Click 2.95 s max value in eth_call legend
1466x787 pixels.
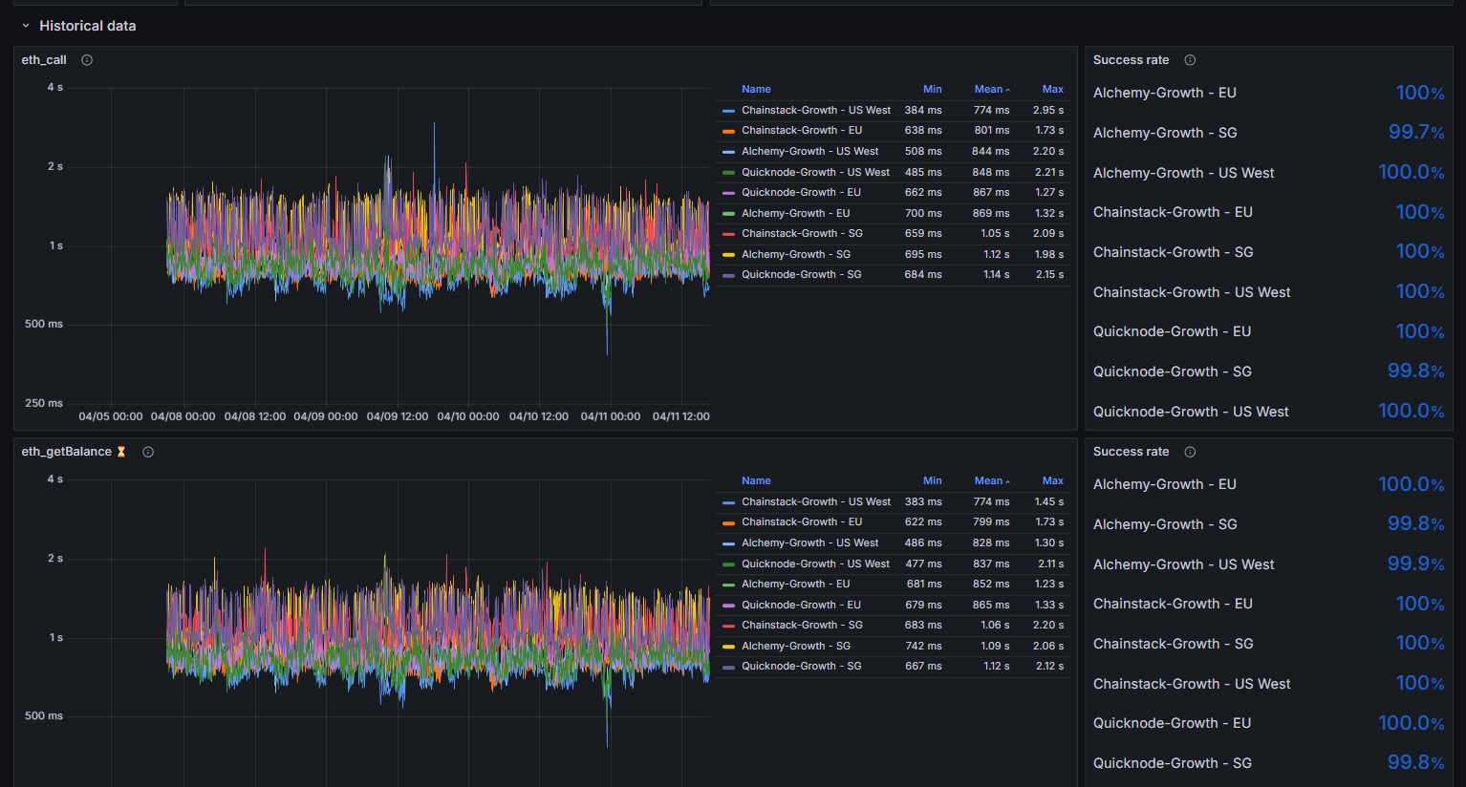(x=1047, y=110)
